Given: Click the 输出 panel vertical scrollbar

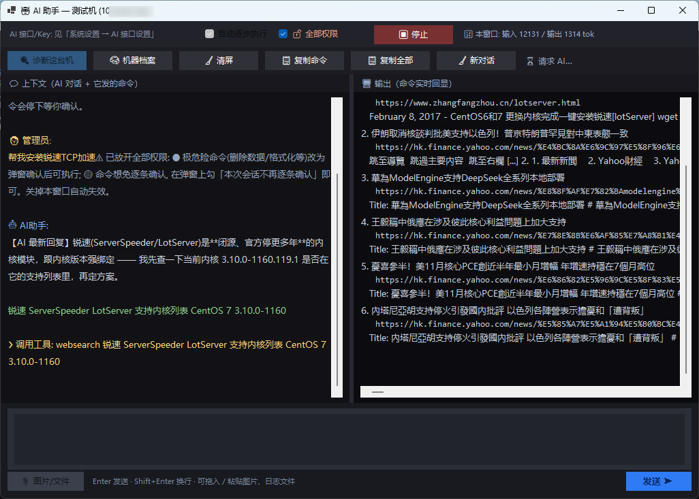Looking at the screenshot, I should point(685,242).
